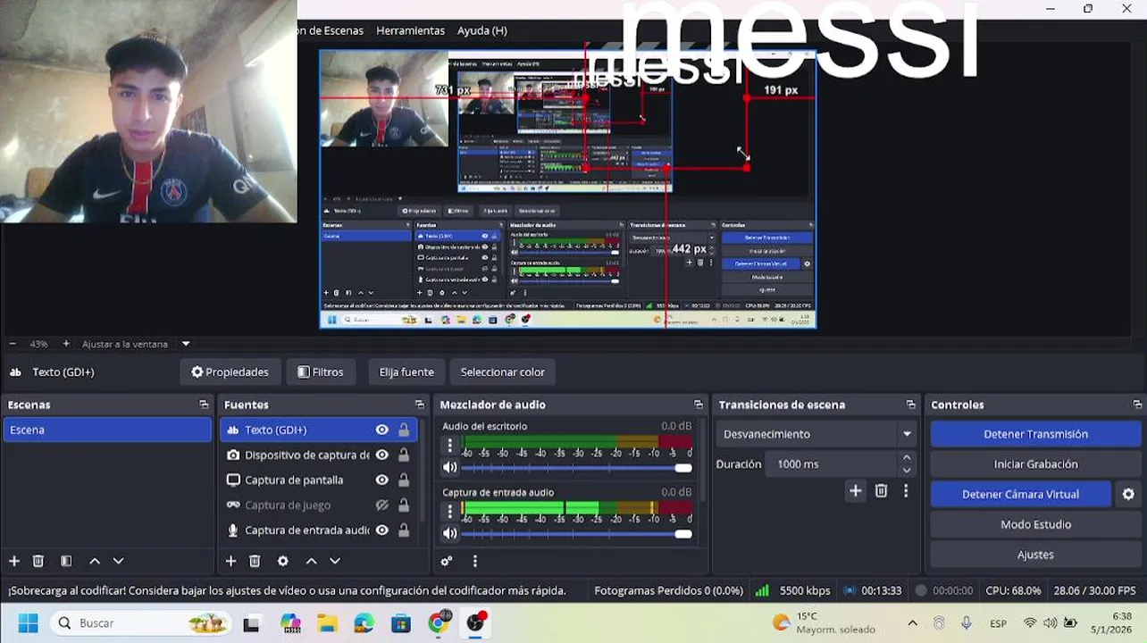
Task: Select the Escena scene
Action: tap(107, 430)
